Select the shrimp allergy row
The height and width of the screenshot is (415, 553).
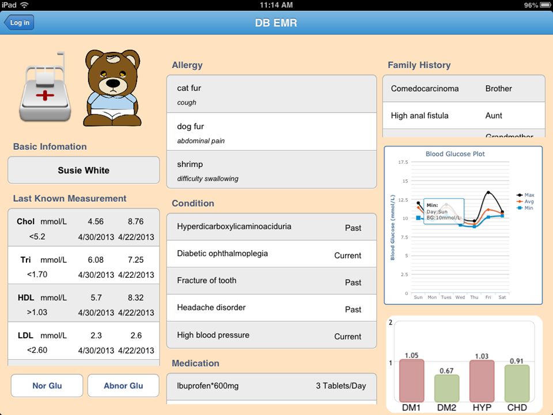271,169
